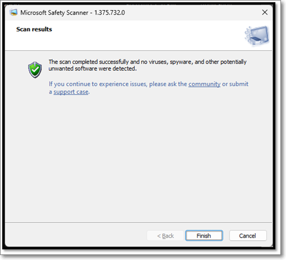Click the 'unwanted software were detected' line
Screen dimensions: 286x260
pos(92,69)
